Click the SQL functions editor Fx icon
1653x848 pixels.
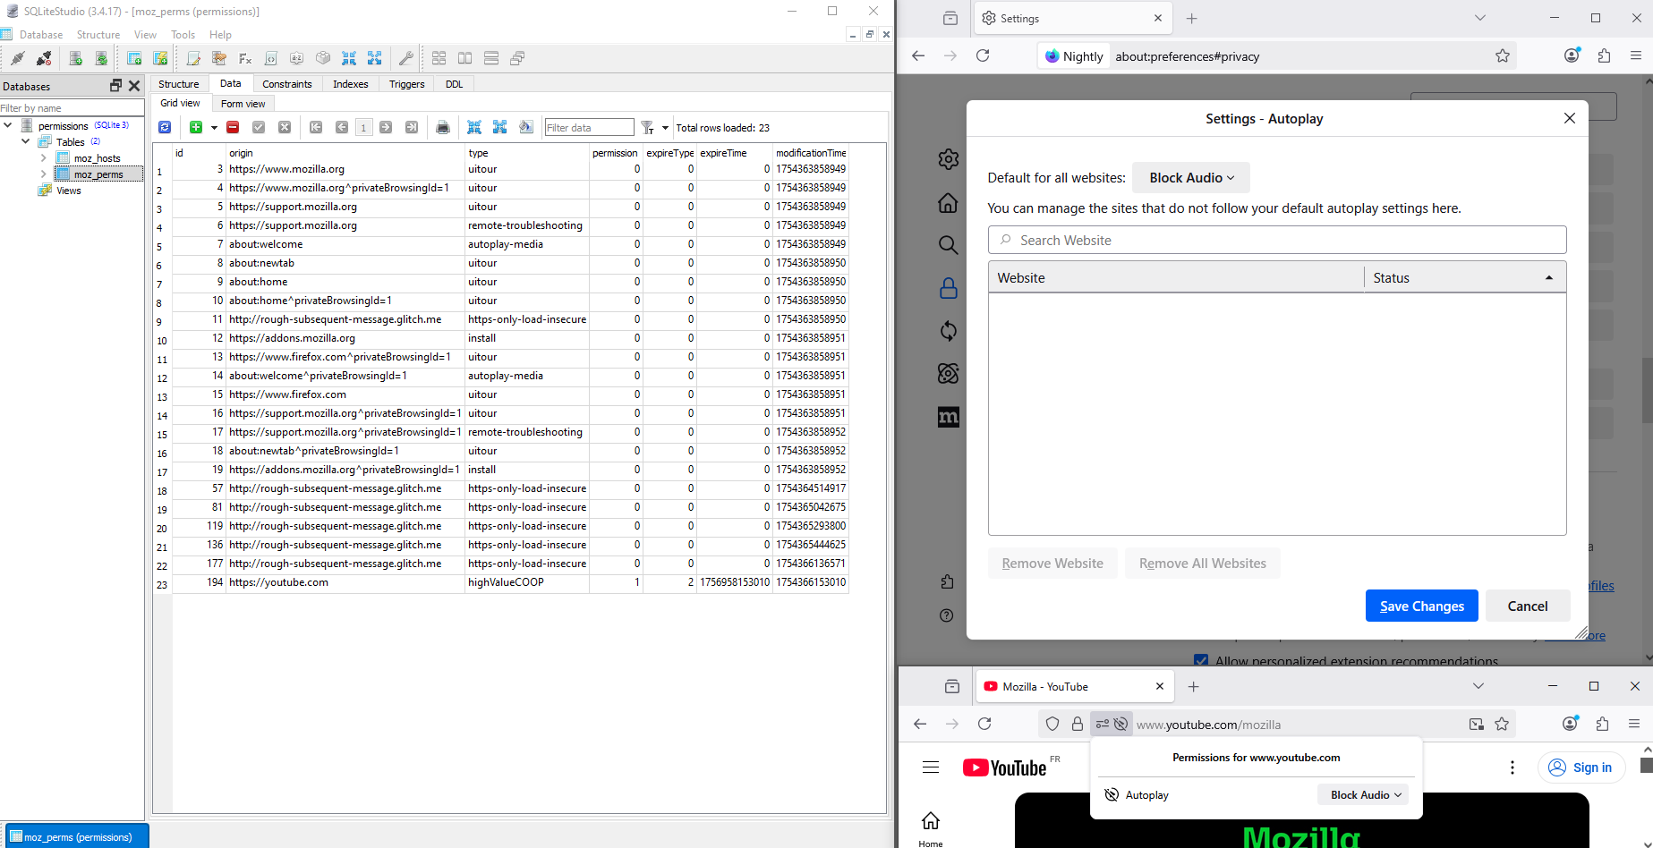[245, 59]
